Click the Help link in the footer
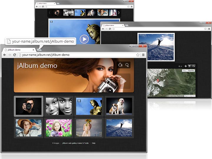Image resolution: width=212 pixels, height=159 pixels. 94,143
